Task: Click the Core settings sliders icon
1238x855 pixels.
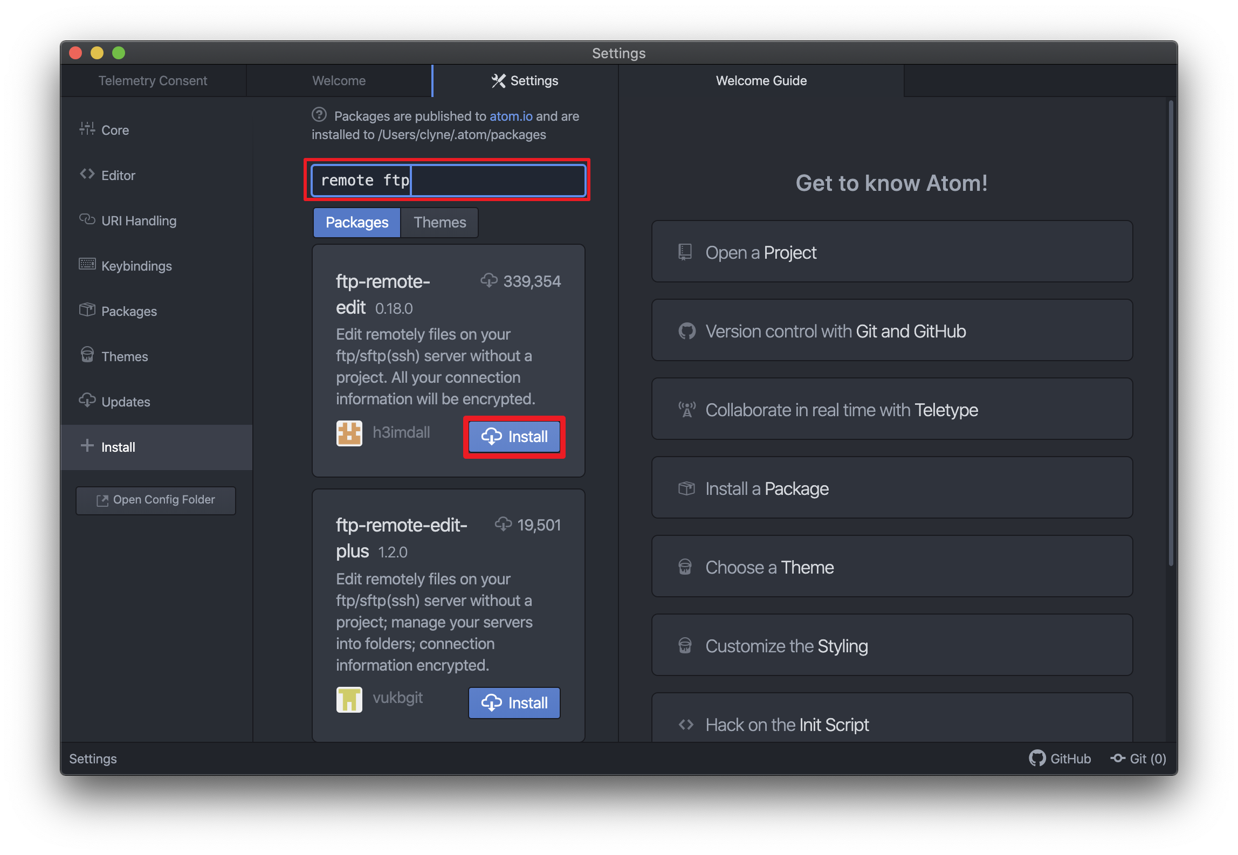Action: [87, 129]
